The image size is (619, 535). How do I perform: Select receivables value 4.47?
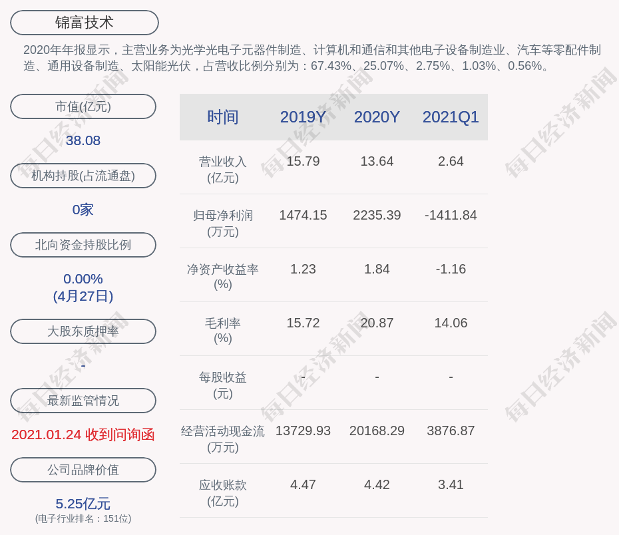(303, 484)
